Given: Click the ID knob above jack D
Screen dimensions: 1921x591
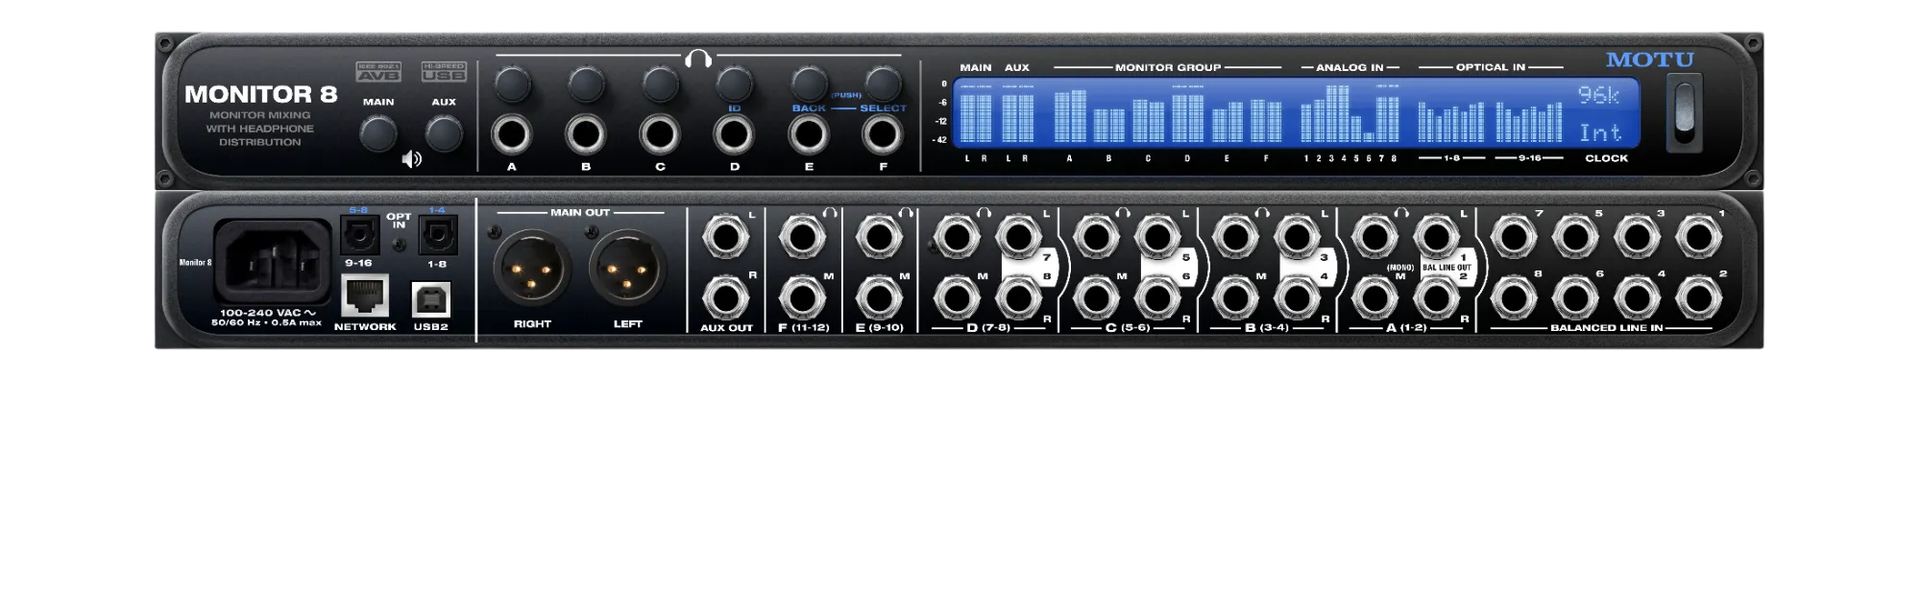Looking at the screenshot, I should point(734,83).
